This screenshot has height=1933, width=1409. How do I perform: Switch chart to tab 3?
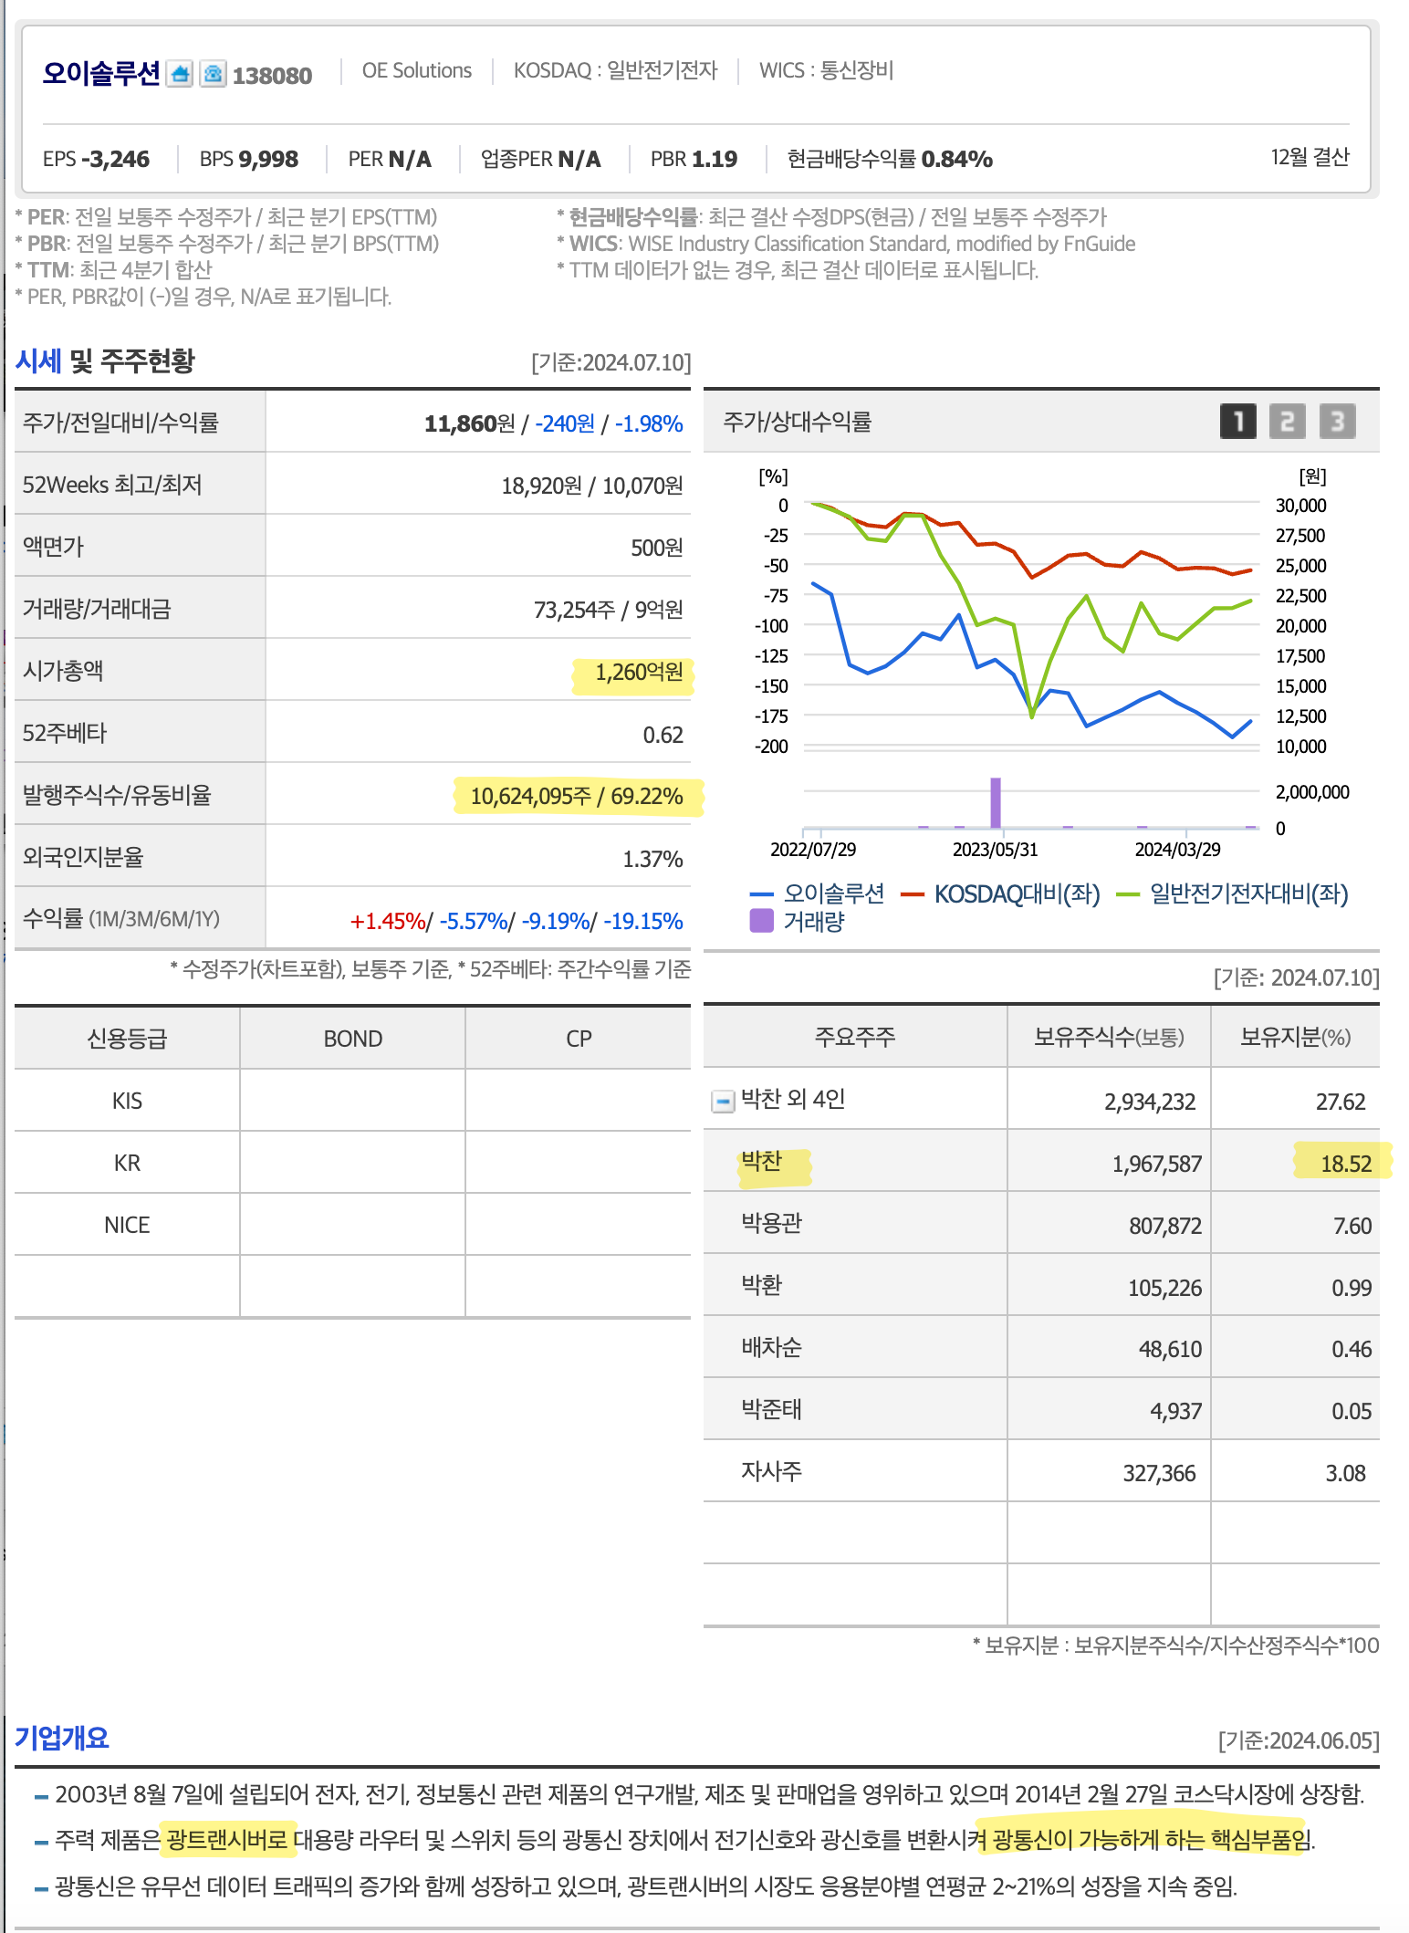click(x=1337, y=421)
